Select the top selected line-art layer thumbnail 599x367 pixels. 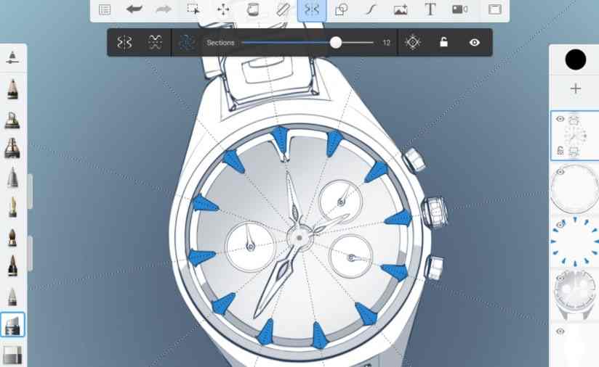[x=575, y=136]
